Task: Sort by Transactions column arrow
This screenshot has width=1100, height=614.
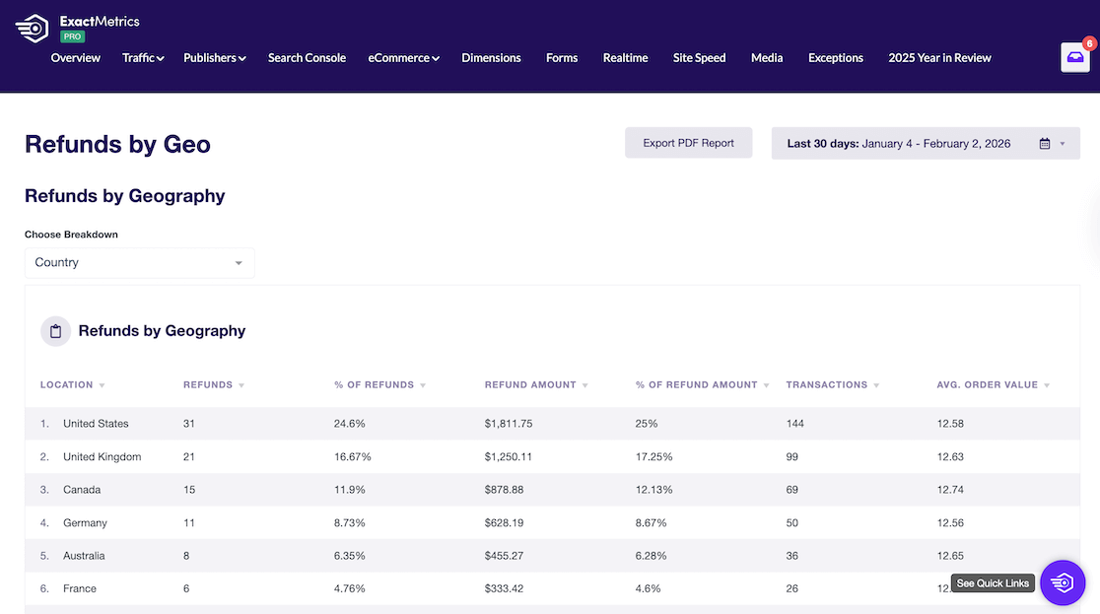Action: click(876, 385)
